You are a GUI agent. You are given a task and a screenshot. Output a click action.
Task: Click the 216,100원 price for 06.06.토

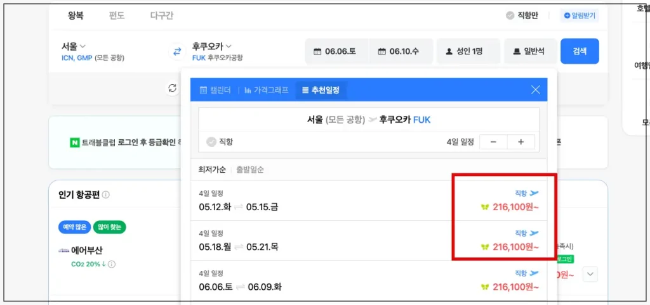515,287
